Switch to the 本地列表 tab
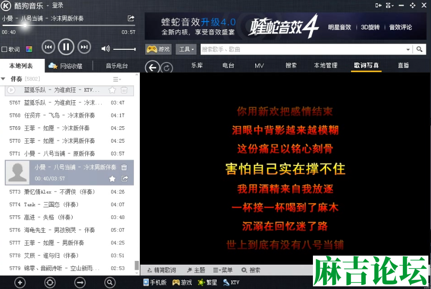Screen dimensions: 431x289 [21, 66]
